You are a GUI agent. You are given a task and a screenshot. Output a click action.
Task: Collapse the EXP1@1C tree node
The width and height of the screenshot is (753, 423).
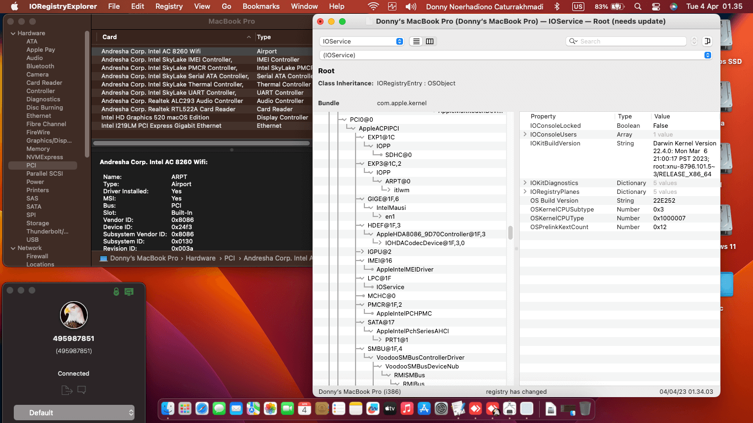[362, 137]
